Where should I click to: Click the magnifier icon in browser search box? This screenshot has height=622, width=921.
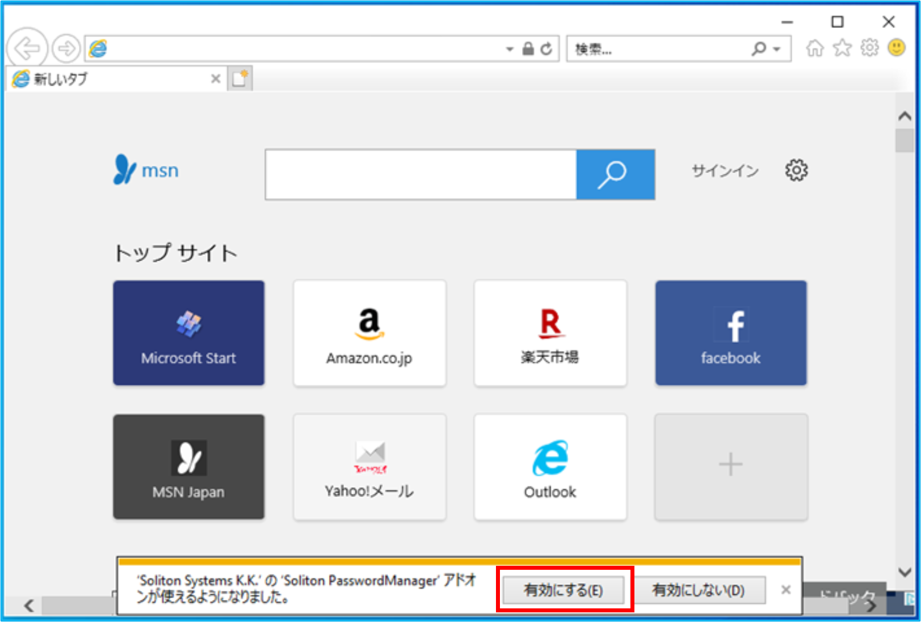coord(759,49)
